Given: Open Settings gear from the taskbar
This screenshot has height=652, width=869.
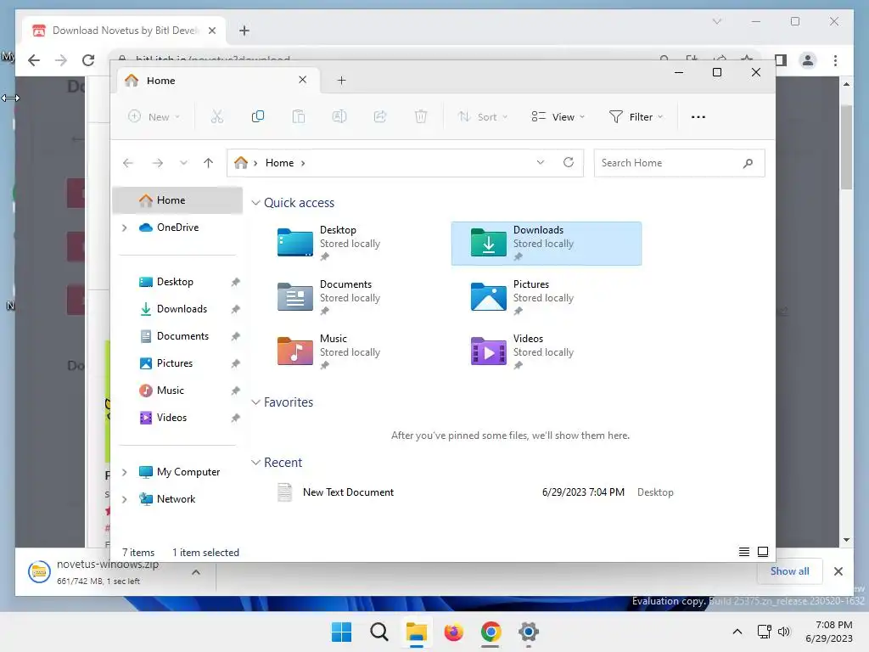Looking at the screenshot, I should tap(529, 632).
